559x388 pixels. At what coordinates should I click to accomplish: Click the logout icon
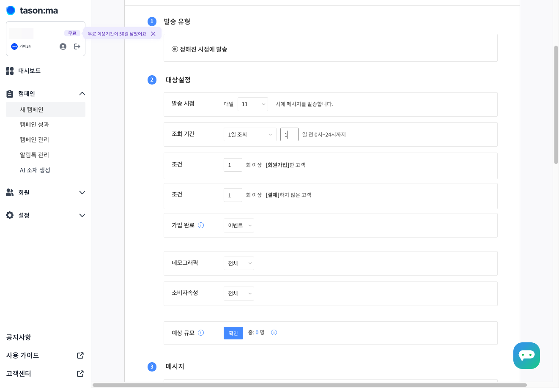(x=77, y=46)
